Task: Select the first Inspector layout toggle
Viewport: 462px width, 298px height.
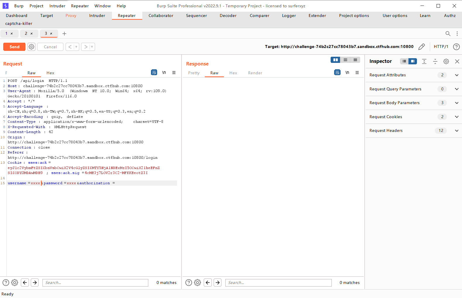Action: [x=404, y=61]
